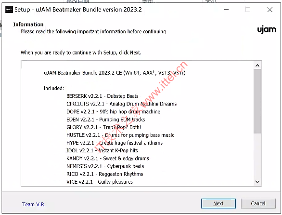Viewport: 282px width, 215px height.
Task: Cancel the setup wizard
Action: [x=258, y=203]
